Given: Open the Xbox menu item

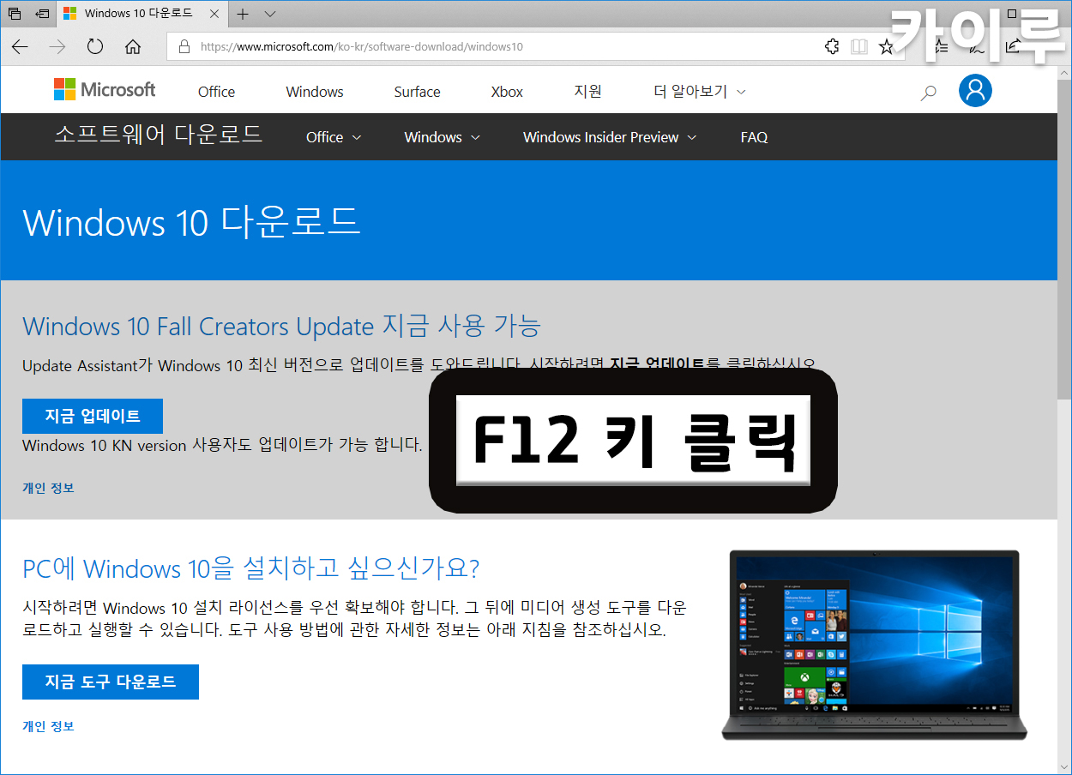Looking at the screenshot, I should click(507, 92).
